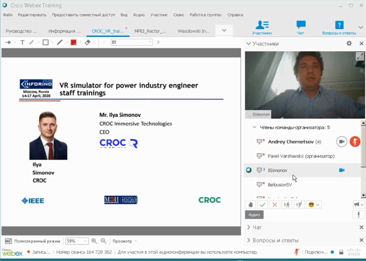This screenshot has width=366, height=261.
Task: Toggle the Chat panel in the top bar
Action: pyautogui.click(x=300, y=28)
